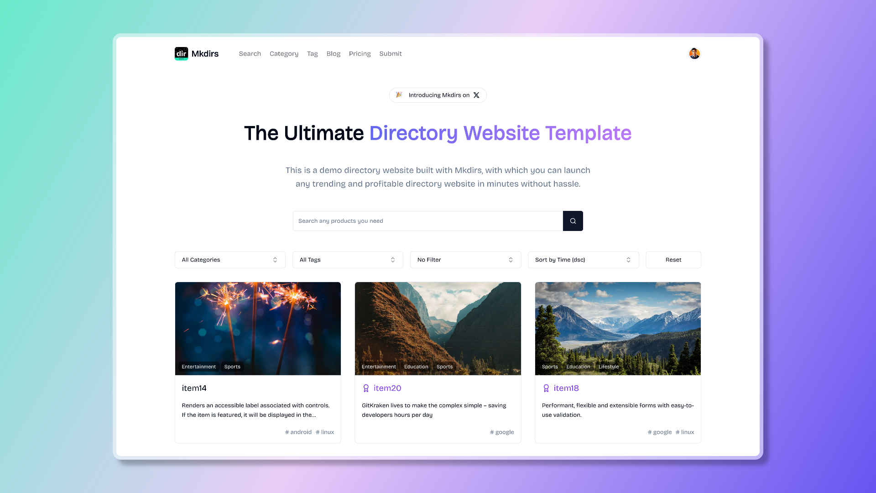Click the item20 card thumbnail image

(438, 328)
